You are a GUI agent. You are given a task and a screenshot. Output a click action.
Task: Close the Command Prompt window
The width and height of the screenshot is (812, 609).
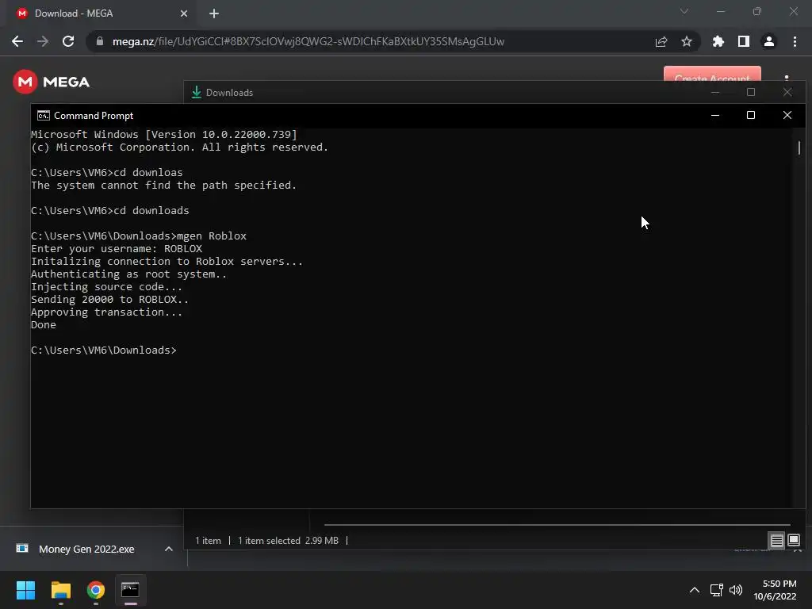click(x=787, y=116)
